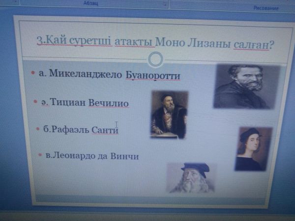Image resolution: width=295 pixels, height=221 pixels.
Task: Click the circle ornament below the title
Action: [155, 60]
